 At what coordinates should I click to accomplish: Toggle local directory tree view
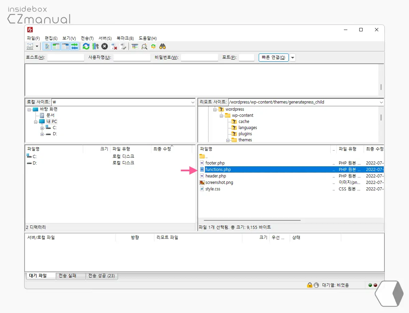(56, 46)
